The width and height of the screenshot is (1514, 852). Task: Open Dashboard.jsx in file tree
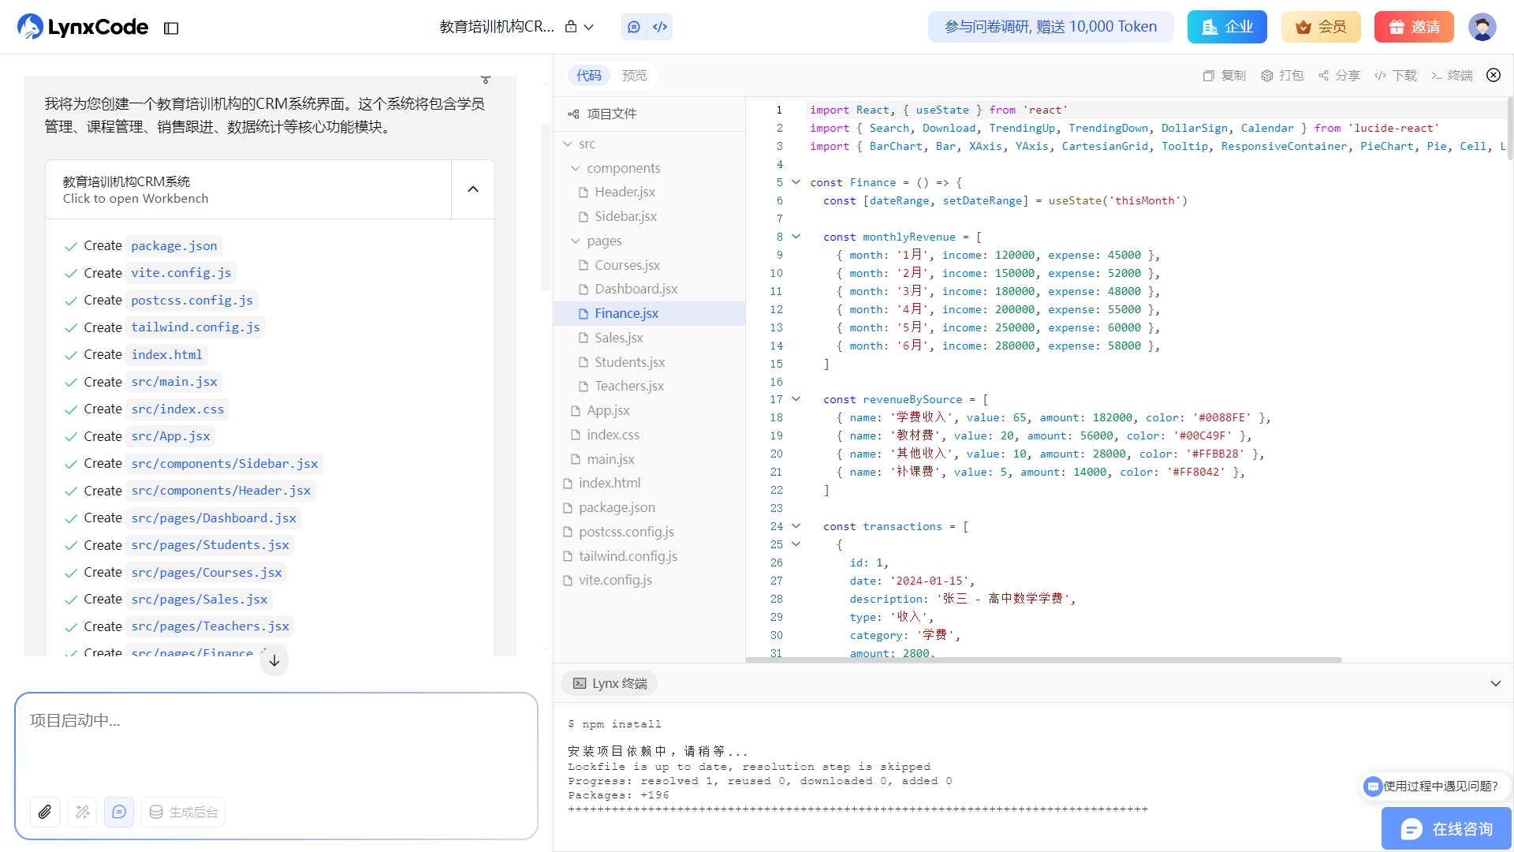coord(636,290)
